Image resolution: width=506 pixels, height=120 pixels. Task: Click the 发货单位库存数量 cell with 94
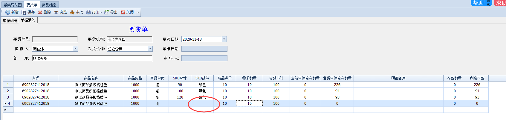pos(337,91)
